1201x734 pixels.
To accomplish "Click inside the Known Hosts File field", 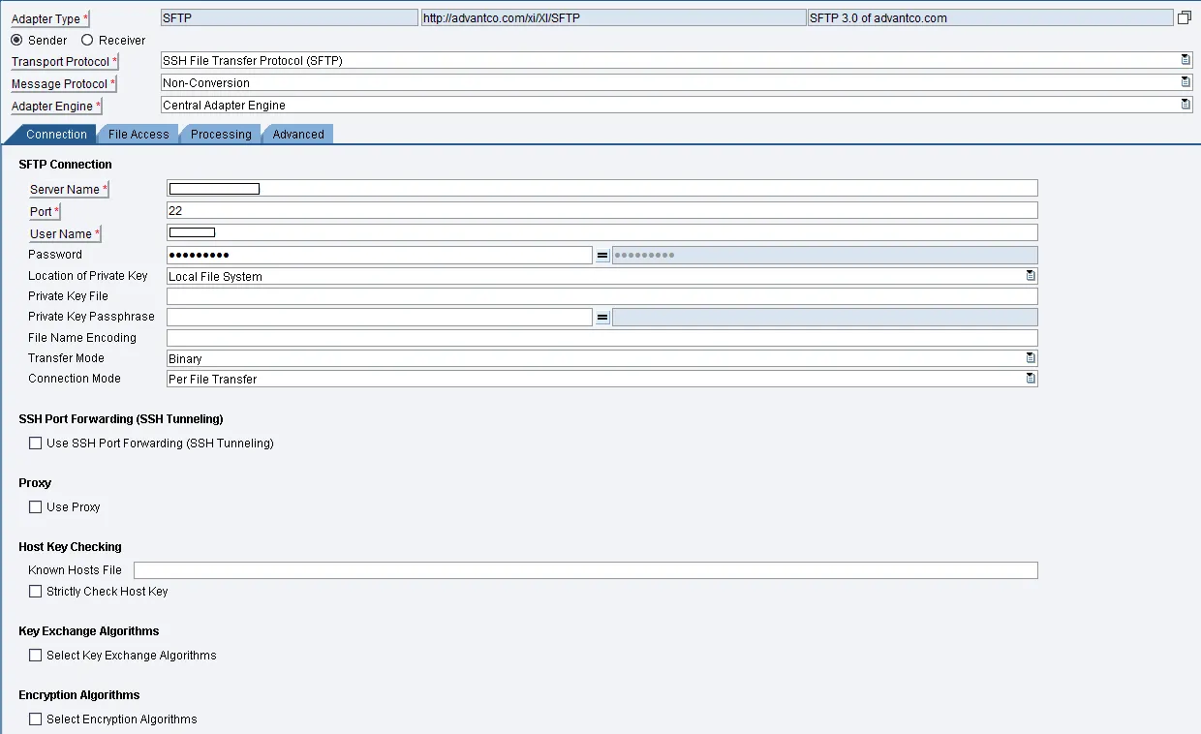I will point(581,570).
